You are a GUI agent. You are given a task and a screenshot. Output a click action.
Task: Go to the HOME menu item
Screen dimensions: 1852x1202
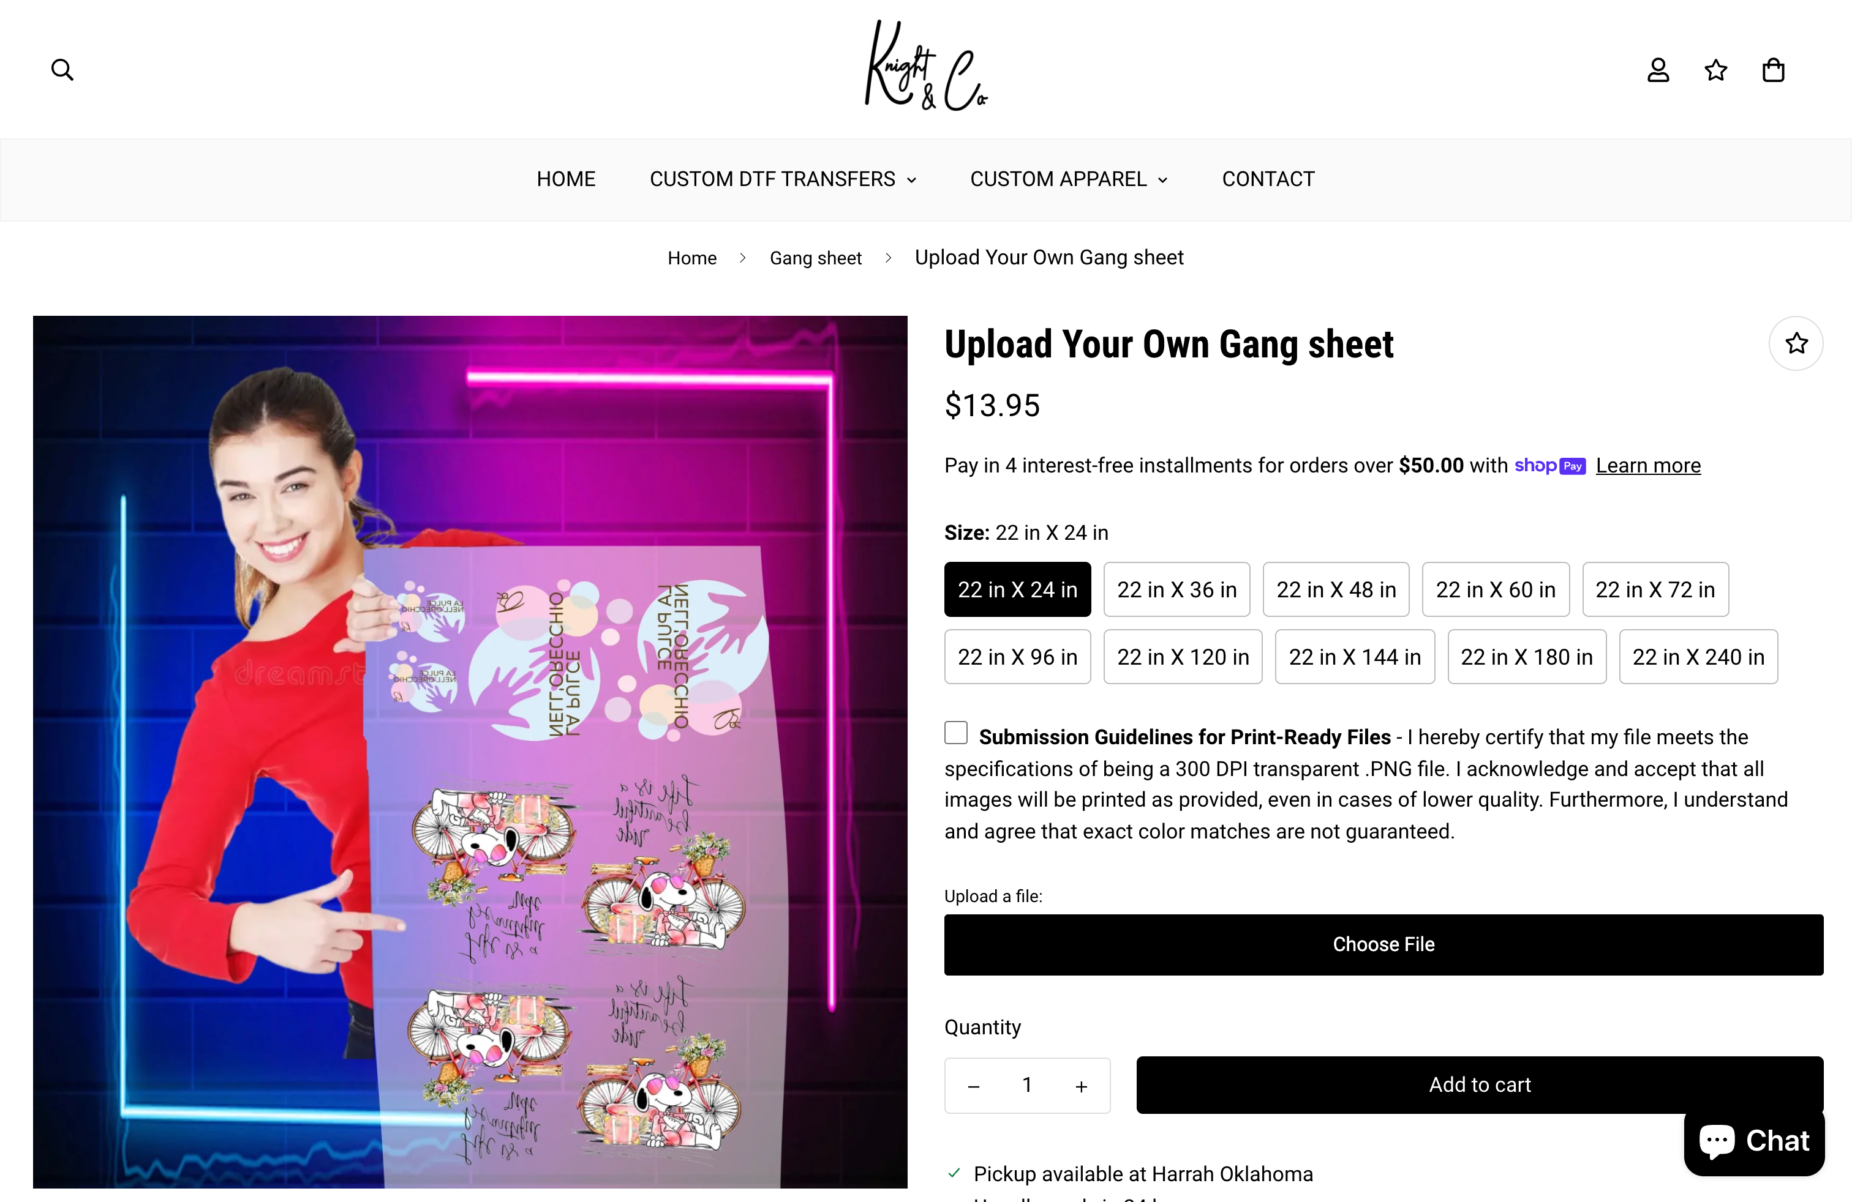[x=566, y=179]
